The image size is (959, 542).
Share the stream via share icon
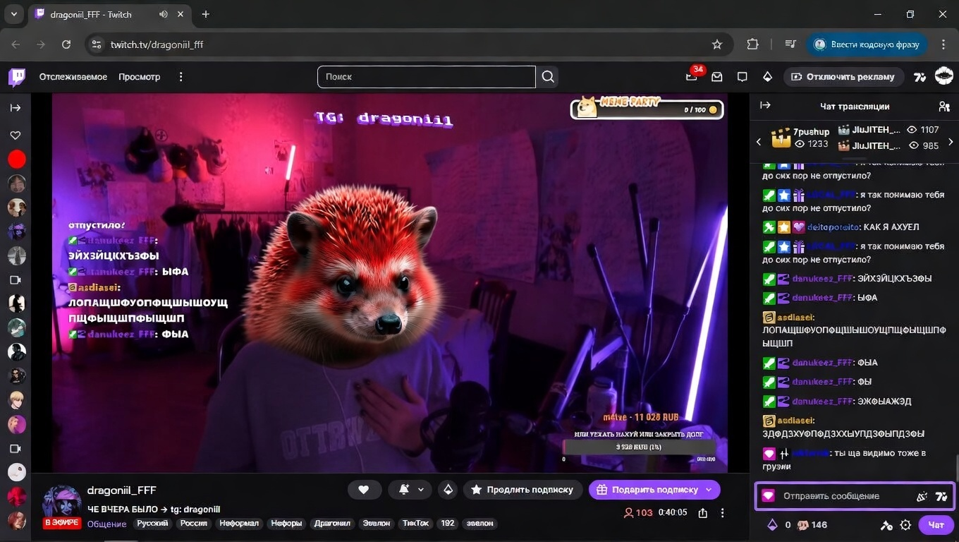click(x=702, y=513)
